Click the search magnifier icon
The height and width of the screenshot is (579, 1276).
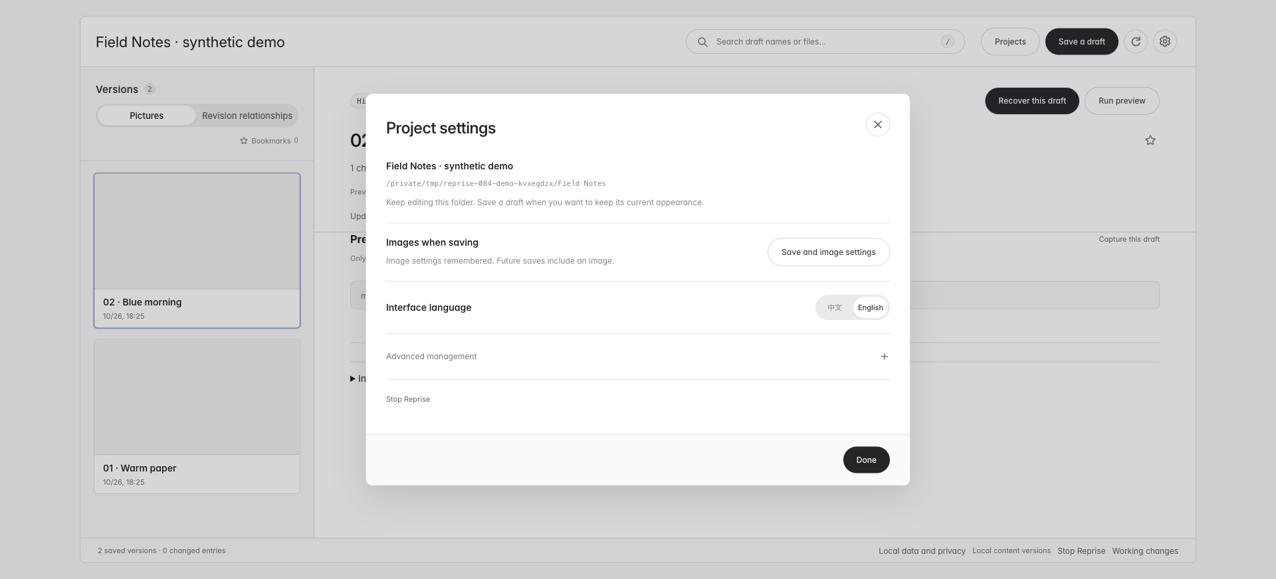coord(702,42)
